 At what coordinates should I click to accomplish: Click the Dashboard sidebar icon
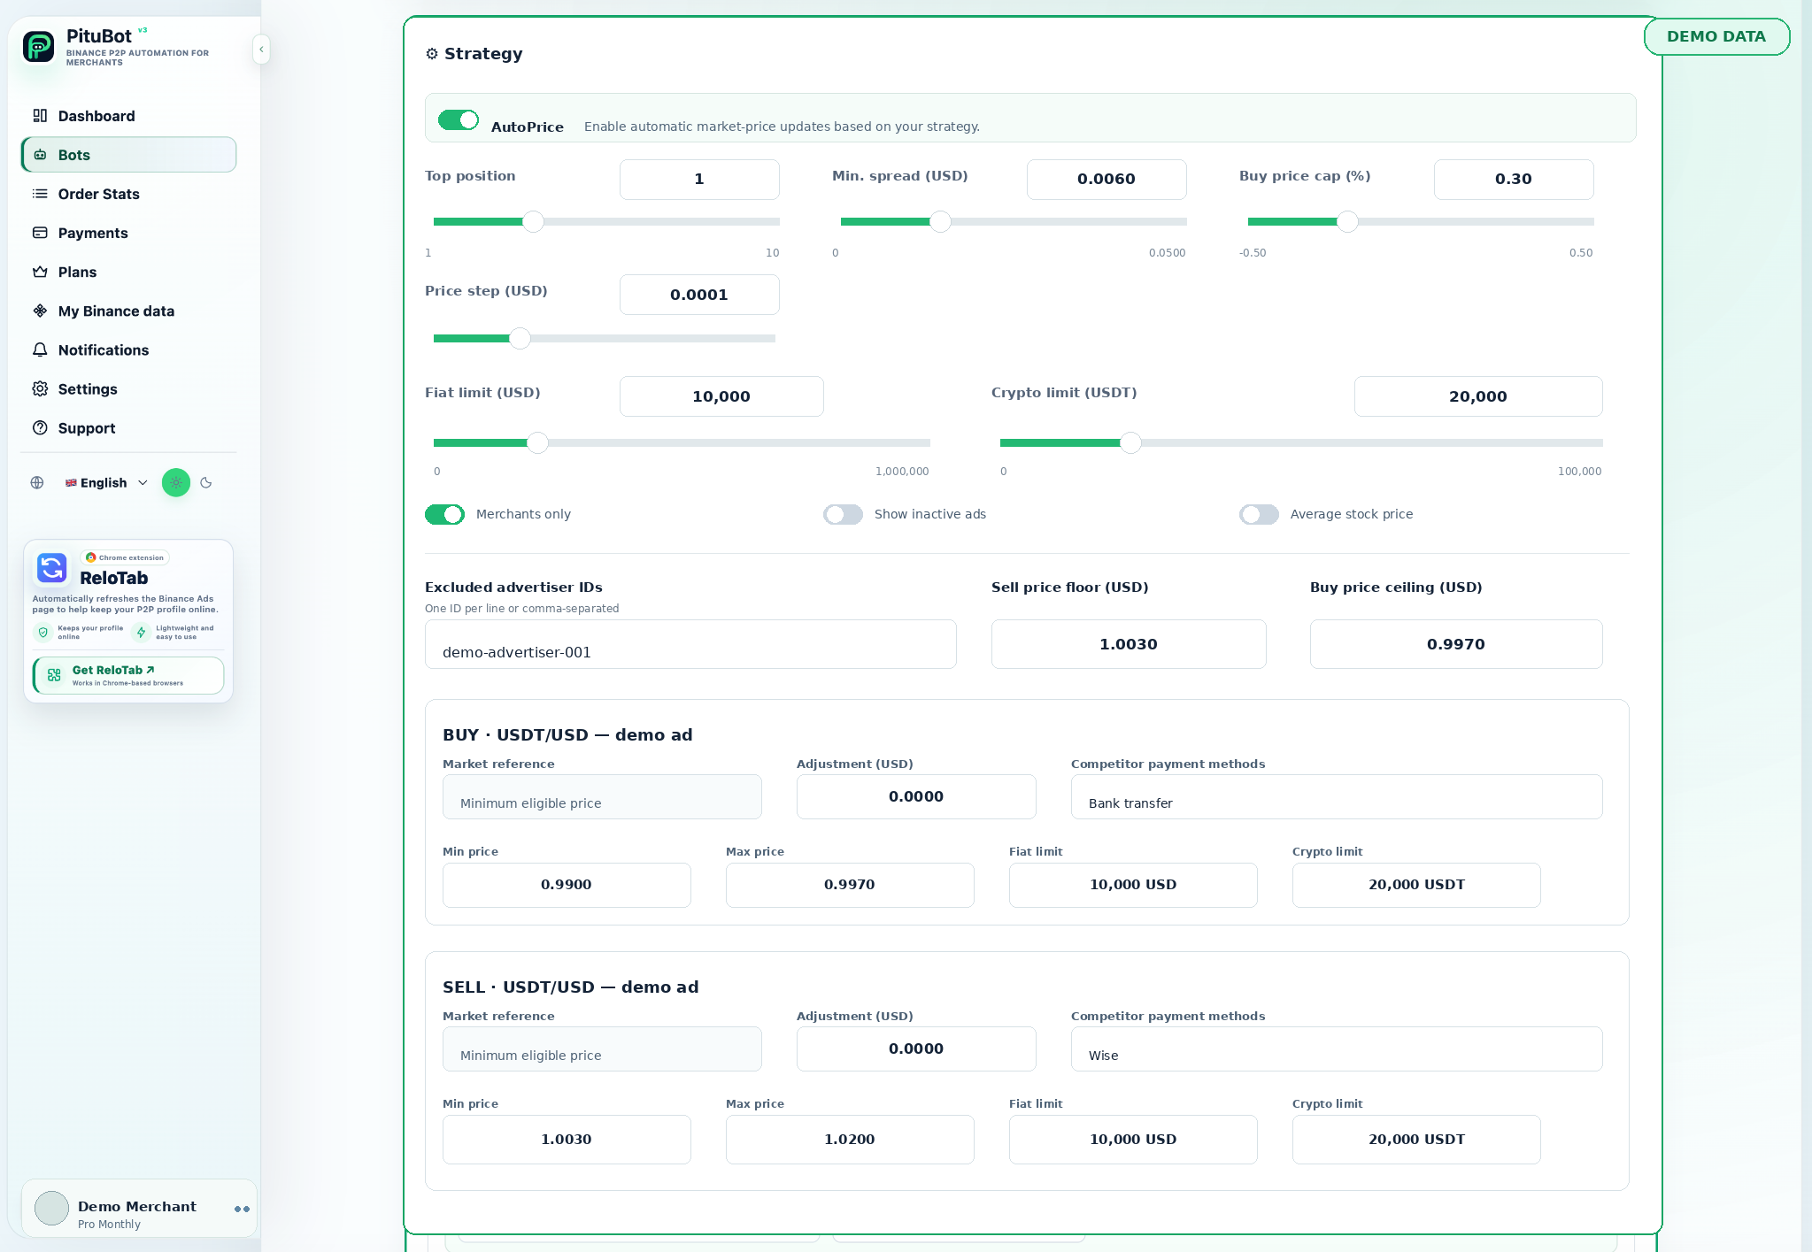40,116
